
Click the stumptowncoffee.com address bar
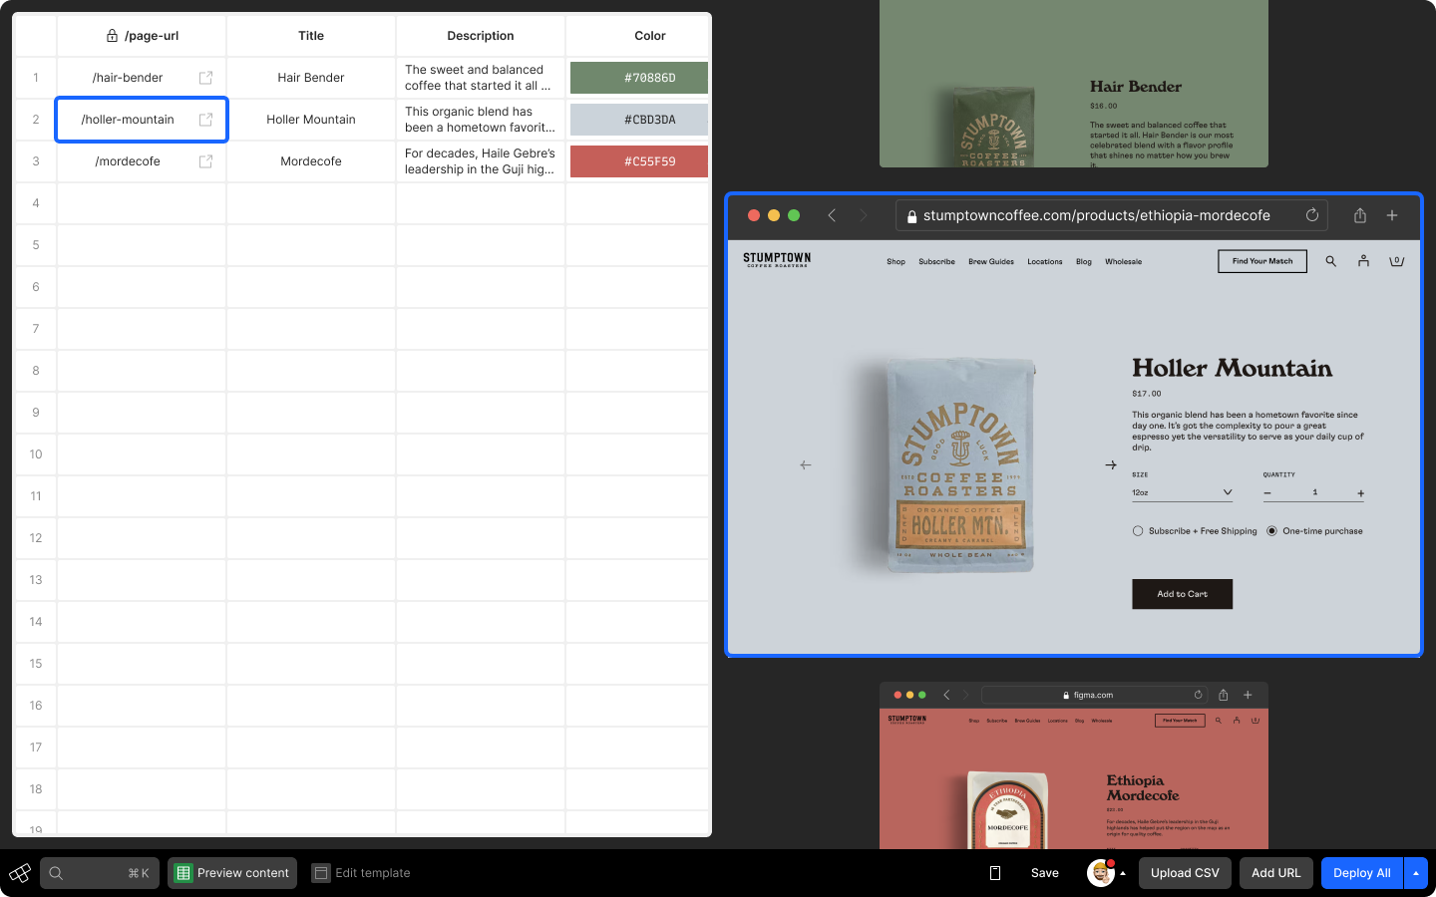pyautogui.click(x=1112, y=215)
